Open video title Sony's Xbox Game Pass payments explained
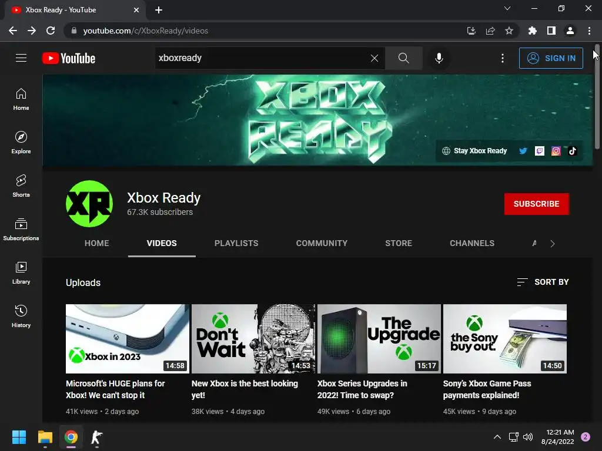This screenshot has height=451, width=602. tap(487, 389)
